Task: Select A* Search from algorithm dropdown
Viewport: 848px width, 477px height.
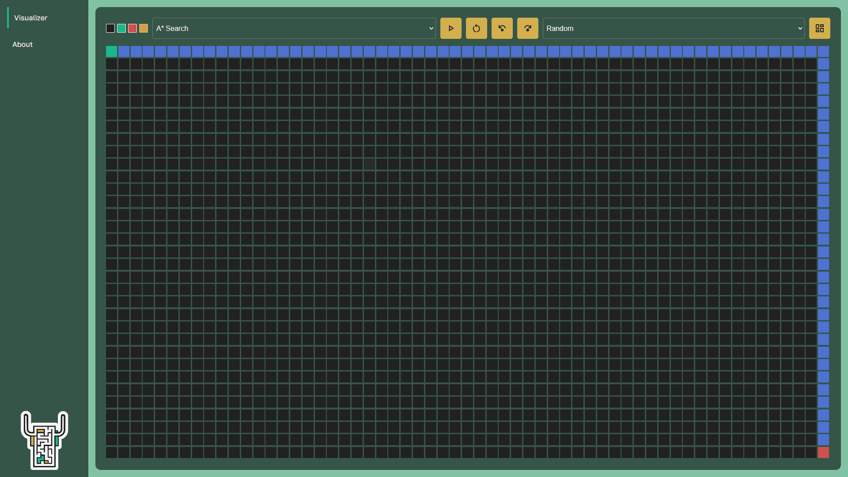Action: click(294, 28)
